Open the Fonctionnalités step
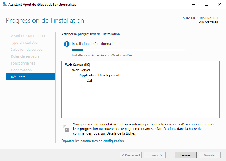 pyautogui.click(x=23, y=63)
